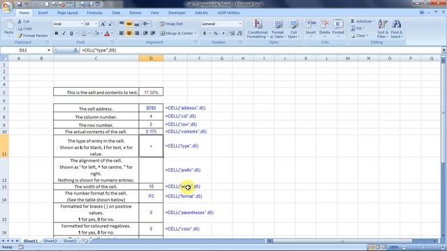This screenshot has height=251, width=447.
Task: Click the Insert Function fx icon
Action: 75,50
